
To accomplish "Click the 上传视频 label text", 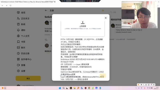I will [x=83, y=26].
